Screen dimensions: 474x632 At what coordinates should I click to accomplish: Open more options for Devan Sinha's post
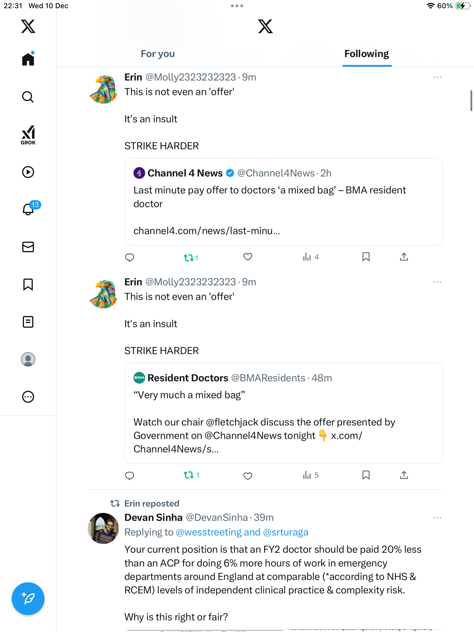tap(437, 518)
